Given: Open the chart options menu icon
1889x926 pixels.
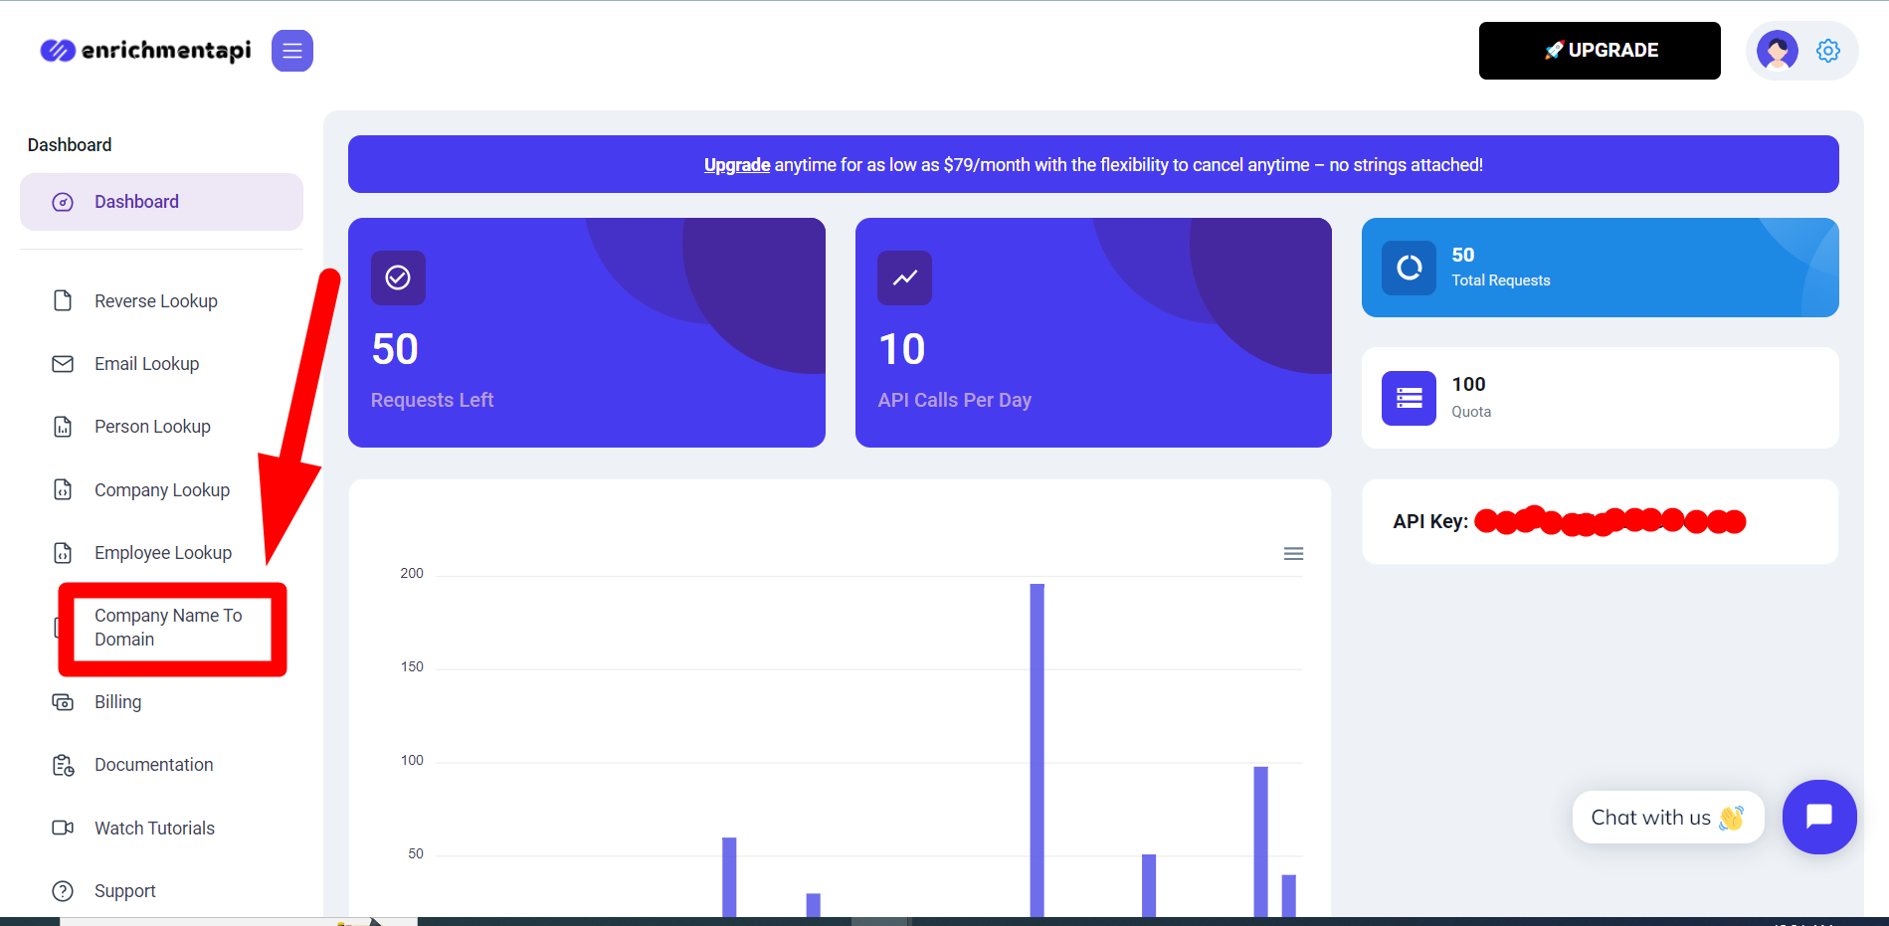Looking at the screenshot, I should (1293, 554).
